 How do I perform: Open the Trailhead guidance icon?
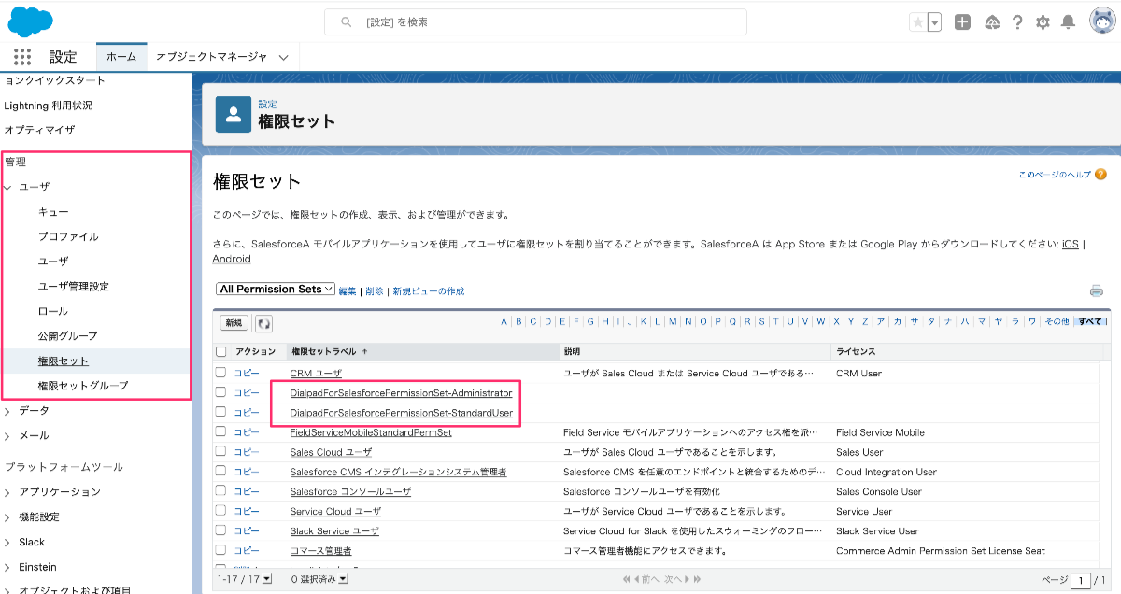(x=992, y=22)
